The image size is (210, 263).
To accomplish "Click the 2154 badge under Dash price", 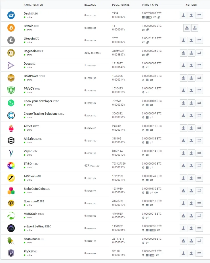I will tap(148, 17).
